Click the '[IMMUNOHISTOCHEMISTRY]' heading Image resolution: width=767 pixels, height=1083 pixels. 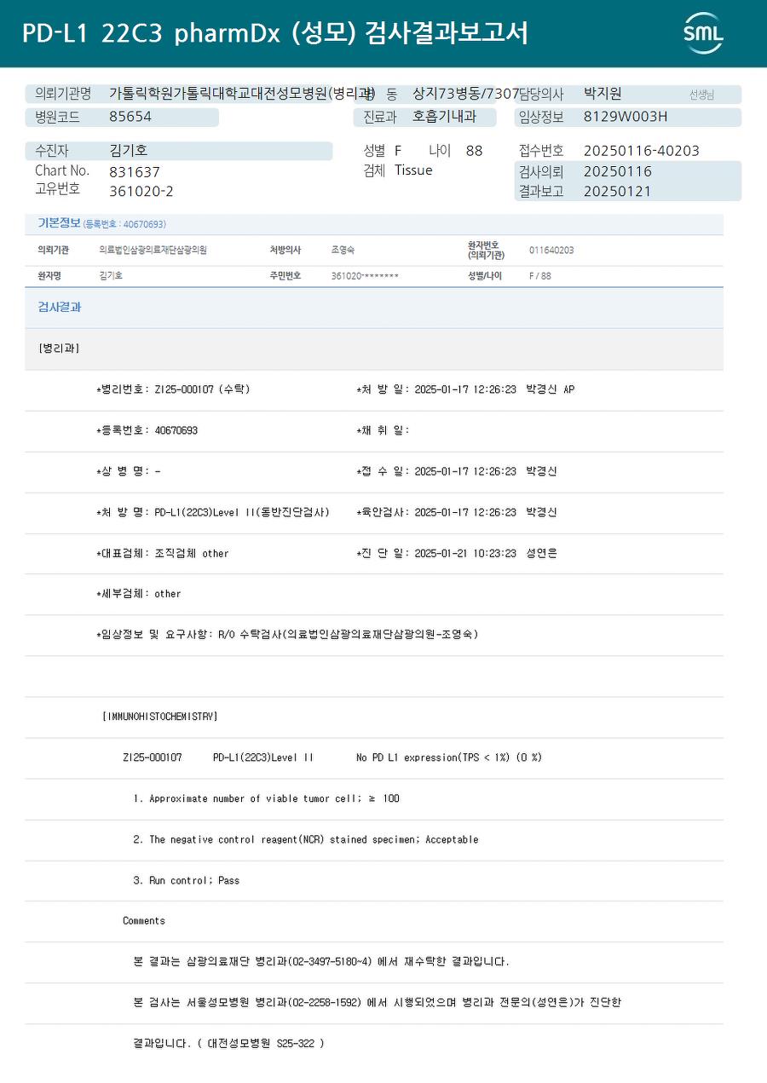click(x=159, y=717)
